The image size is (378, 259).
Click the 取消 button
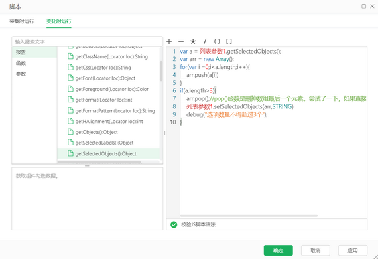click(x=315, y=250)
